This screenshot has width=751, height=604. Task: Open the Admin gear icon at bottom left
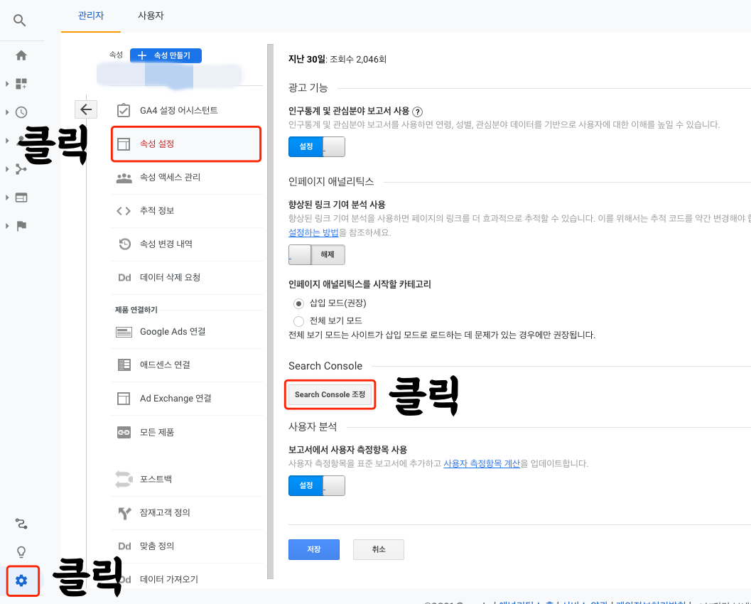pos(22,581)
